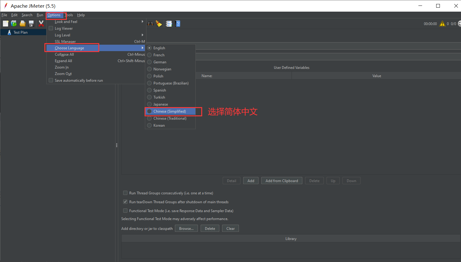Screen dimensions: 461x262
Task: Click the Value column header
Action: click(376, 76)
